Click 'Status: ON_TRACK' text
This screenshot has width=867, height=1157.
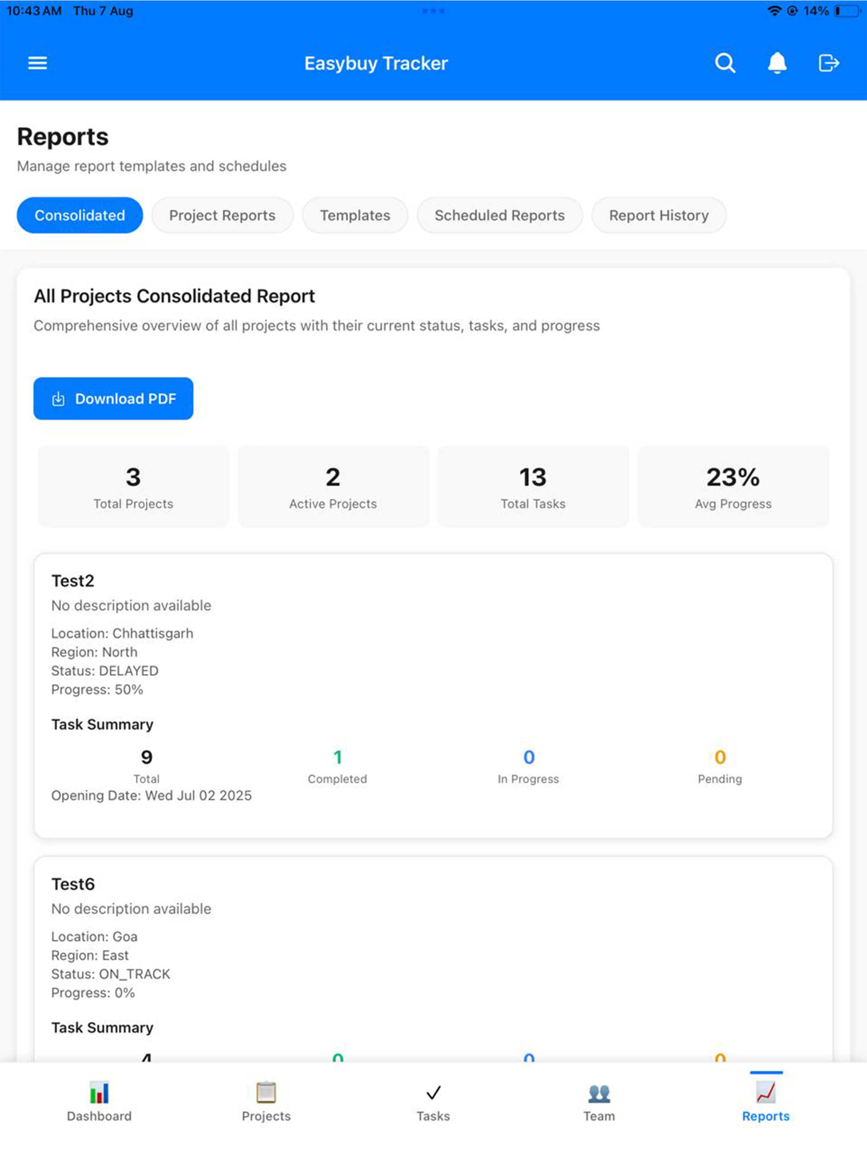click(x=111, y=974)
